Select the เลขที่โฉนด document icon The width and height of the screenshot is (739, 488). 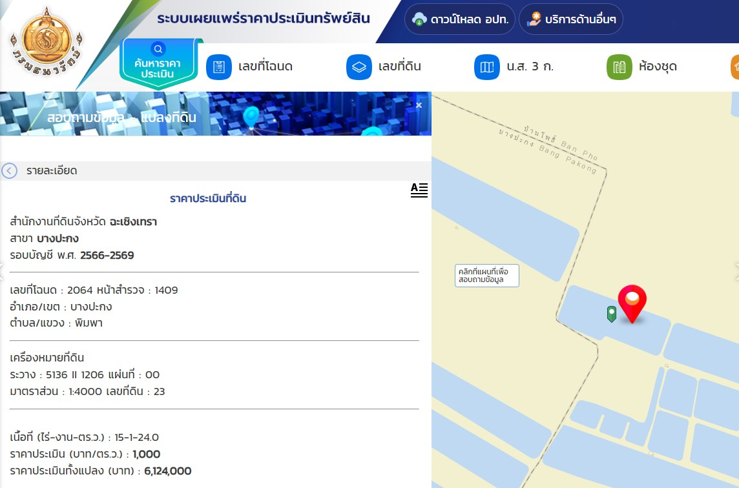click(219, 67)
